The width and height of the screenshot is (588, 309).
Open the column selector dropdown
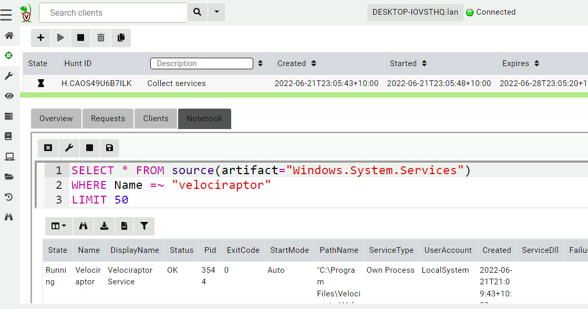point(58,226)
